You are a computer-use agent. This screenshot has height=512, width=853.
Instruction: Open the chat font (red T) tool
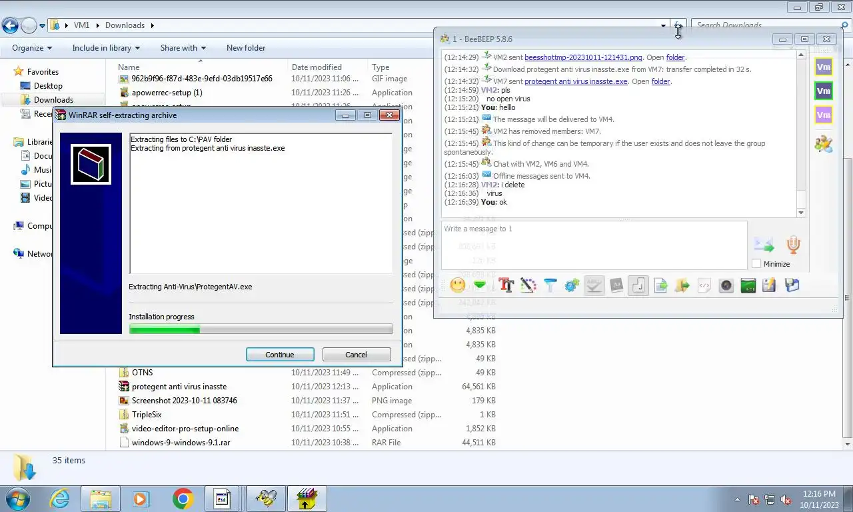coord(506,285)
